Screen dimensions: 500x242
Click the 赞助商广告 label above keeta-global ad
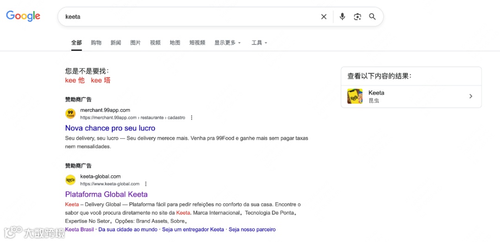coord(78,166)
